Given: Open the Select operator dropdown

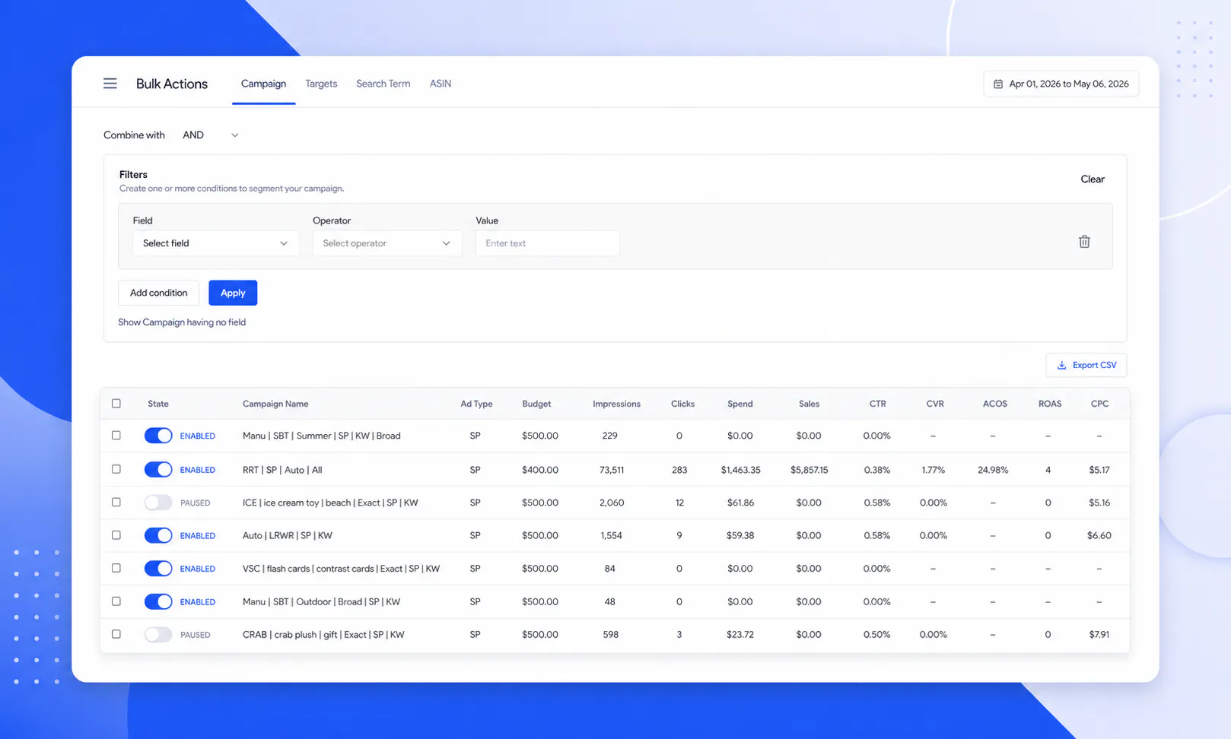Looking at the screenshot, I should (386, 243).
